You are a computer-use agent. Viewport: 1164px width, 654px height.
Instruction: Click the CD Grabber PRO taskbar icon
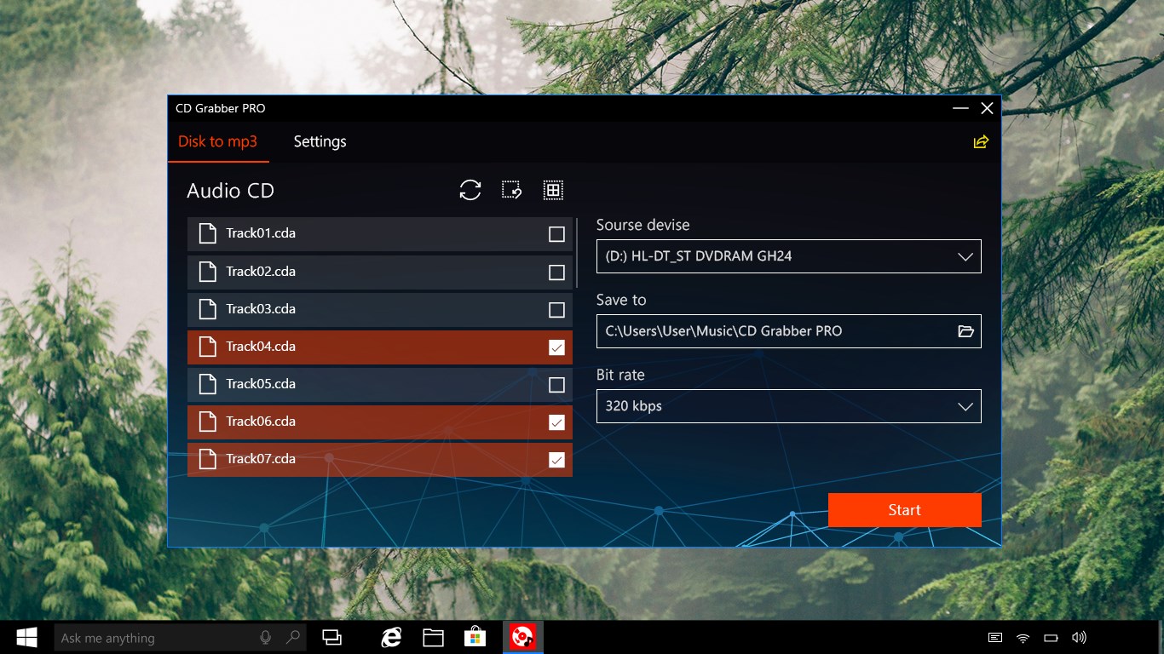tap(522, 637)
